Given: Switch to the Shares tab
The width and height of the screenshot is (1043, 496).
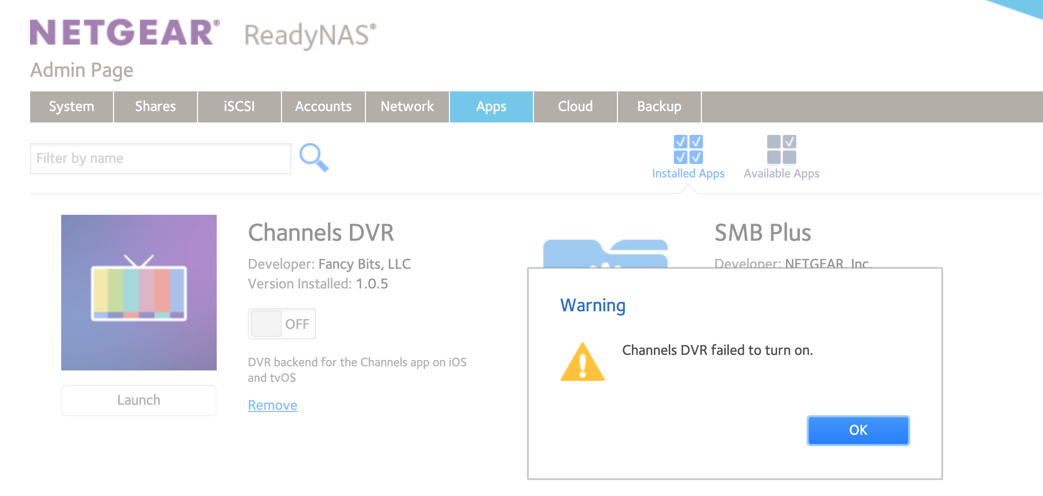Looking at the screenshot, I should pyautogui.click(x=156, y=107).
